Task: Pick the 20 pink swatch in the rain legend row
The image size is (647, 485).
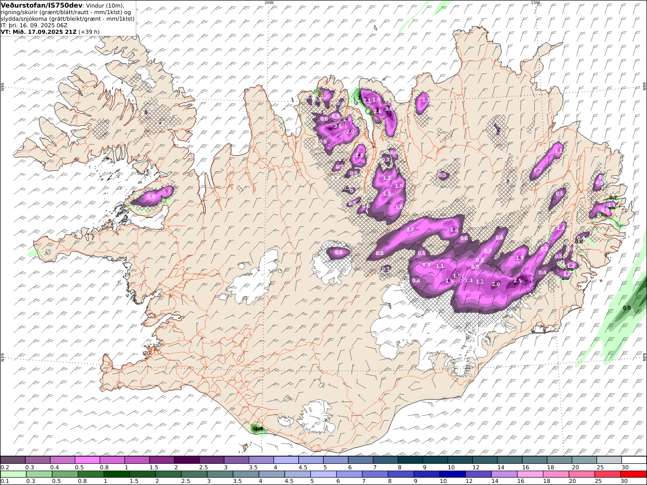Action: click(x=581, y=474)
